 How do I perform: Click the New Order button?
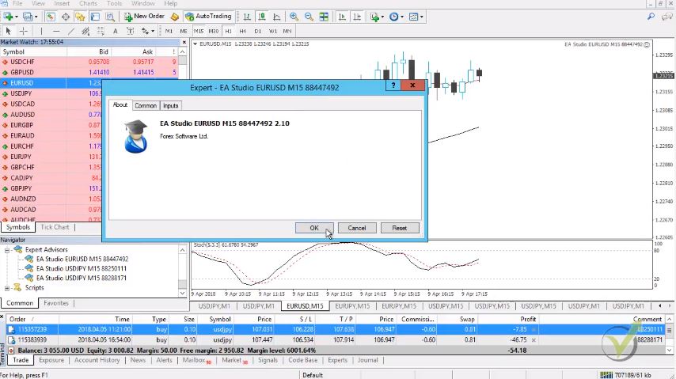pos(144,17)
